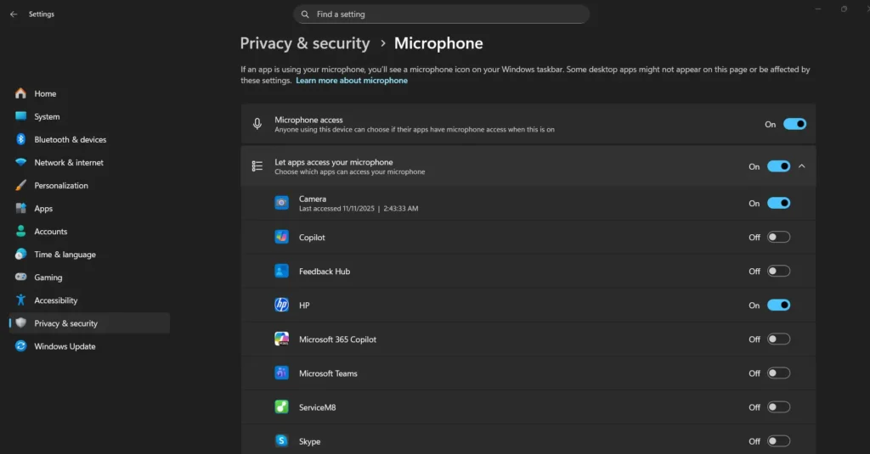Image resolution: width=870 pixels, height=454 pixels.
Task: Click the microphone icon beside Microphone access
Action: [257, 124]
